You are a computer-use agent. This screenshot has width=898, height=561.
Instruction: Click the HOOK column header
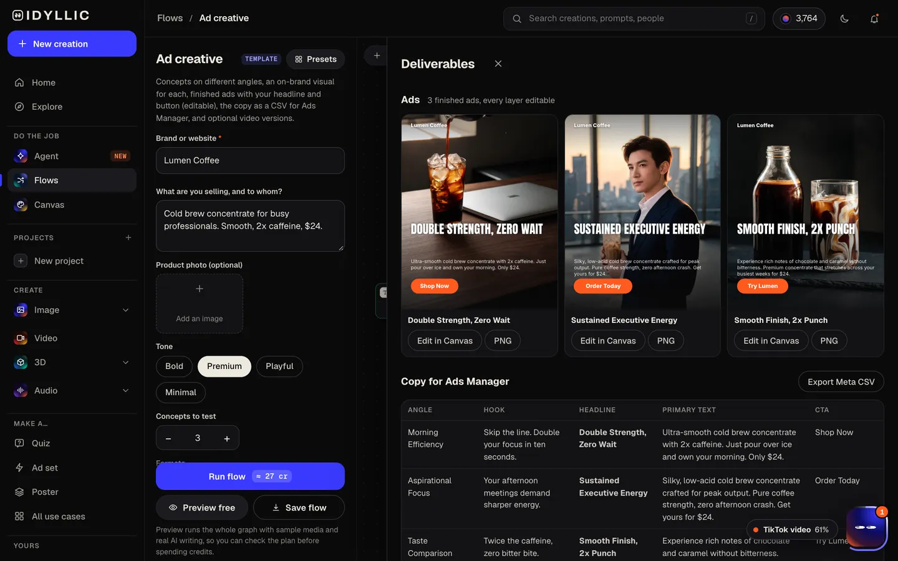pos(495,410)
